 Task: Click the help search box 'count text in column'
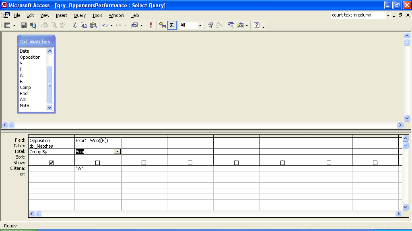click(x=358, y=15)
